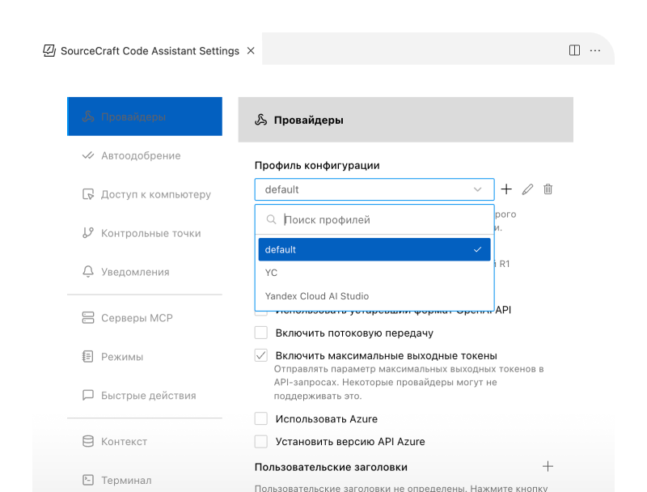Check Установить версию API Azure
Screen dimensions: 647x492
pos(261,441)
